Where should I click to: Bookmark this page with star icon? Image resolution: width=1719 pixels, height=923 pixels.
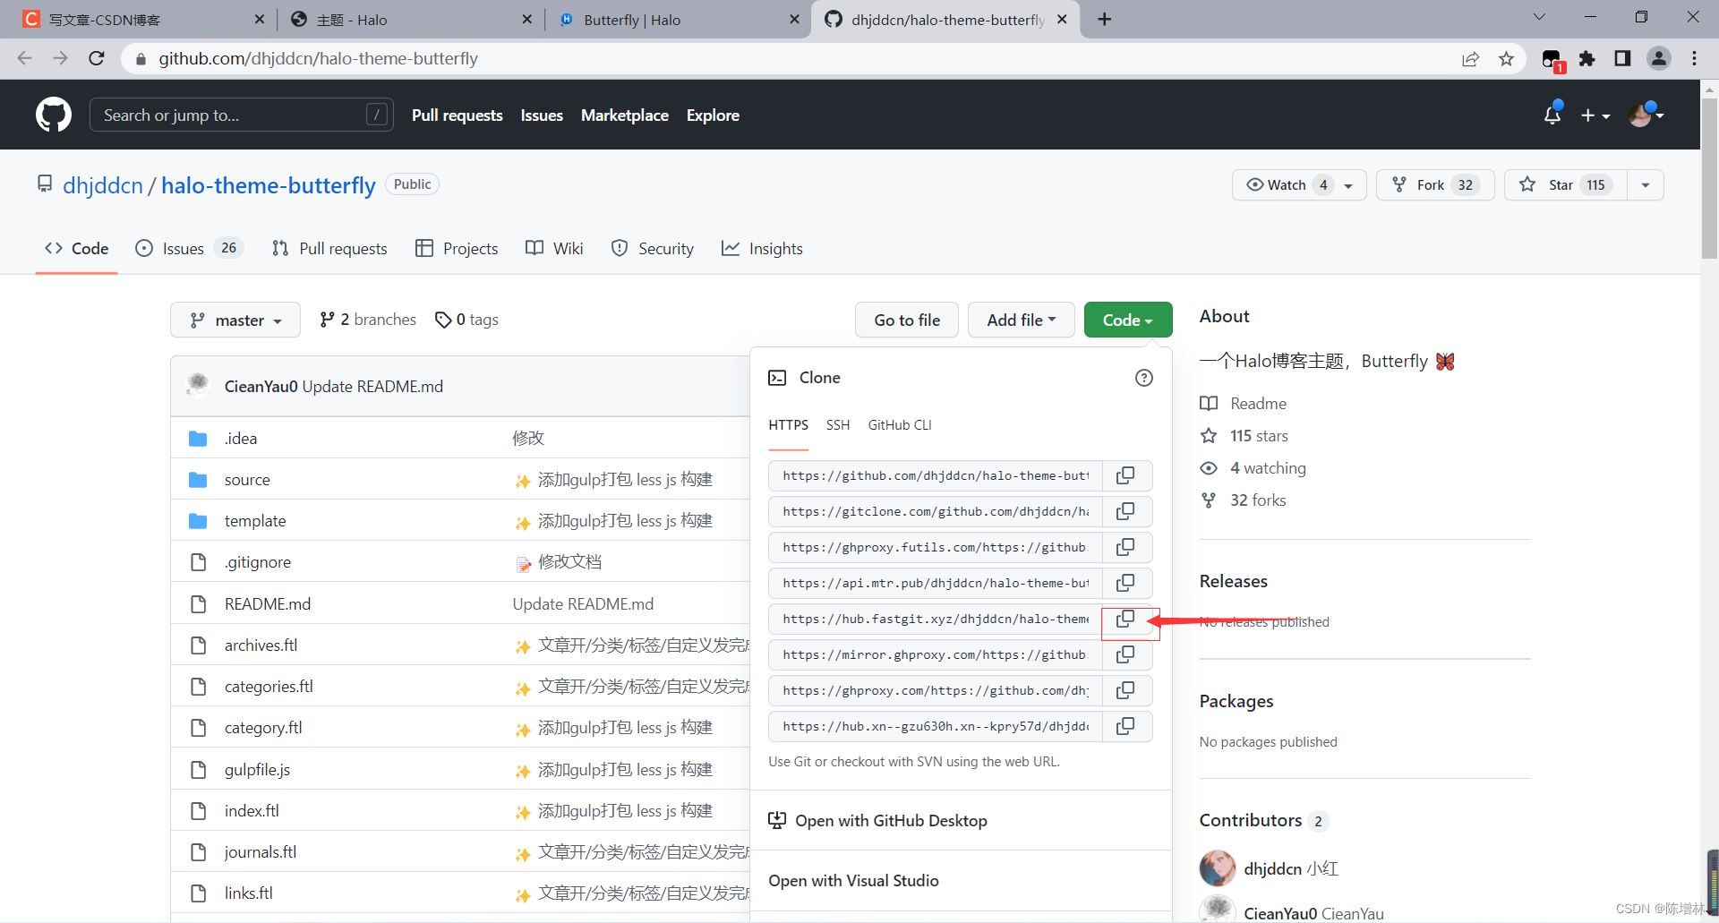[1507, 58]
